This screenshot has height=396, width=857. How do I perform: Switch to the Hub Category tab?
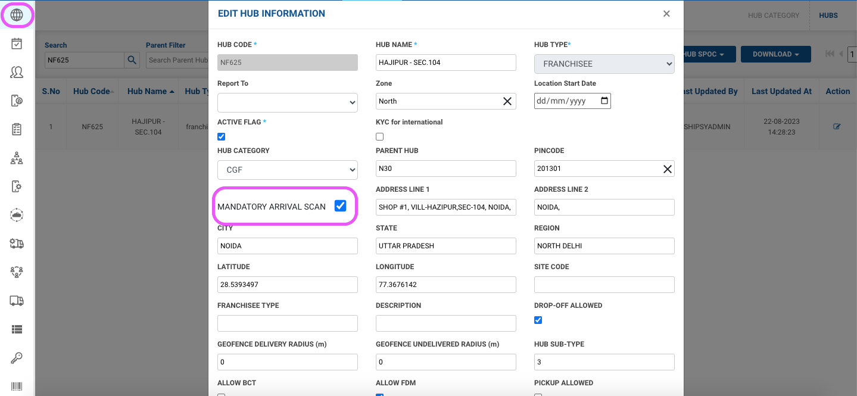coord(773,15)
